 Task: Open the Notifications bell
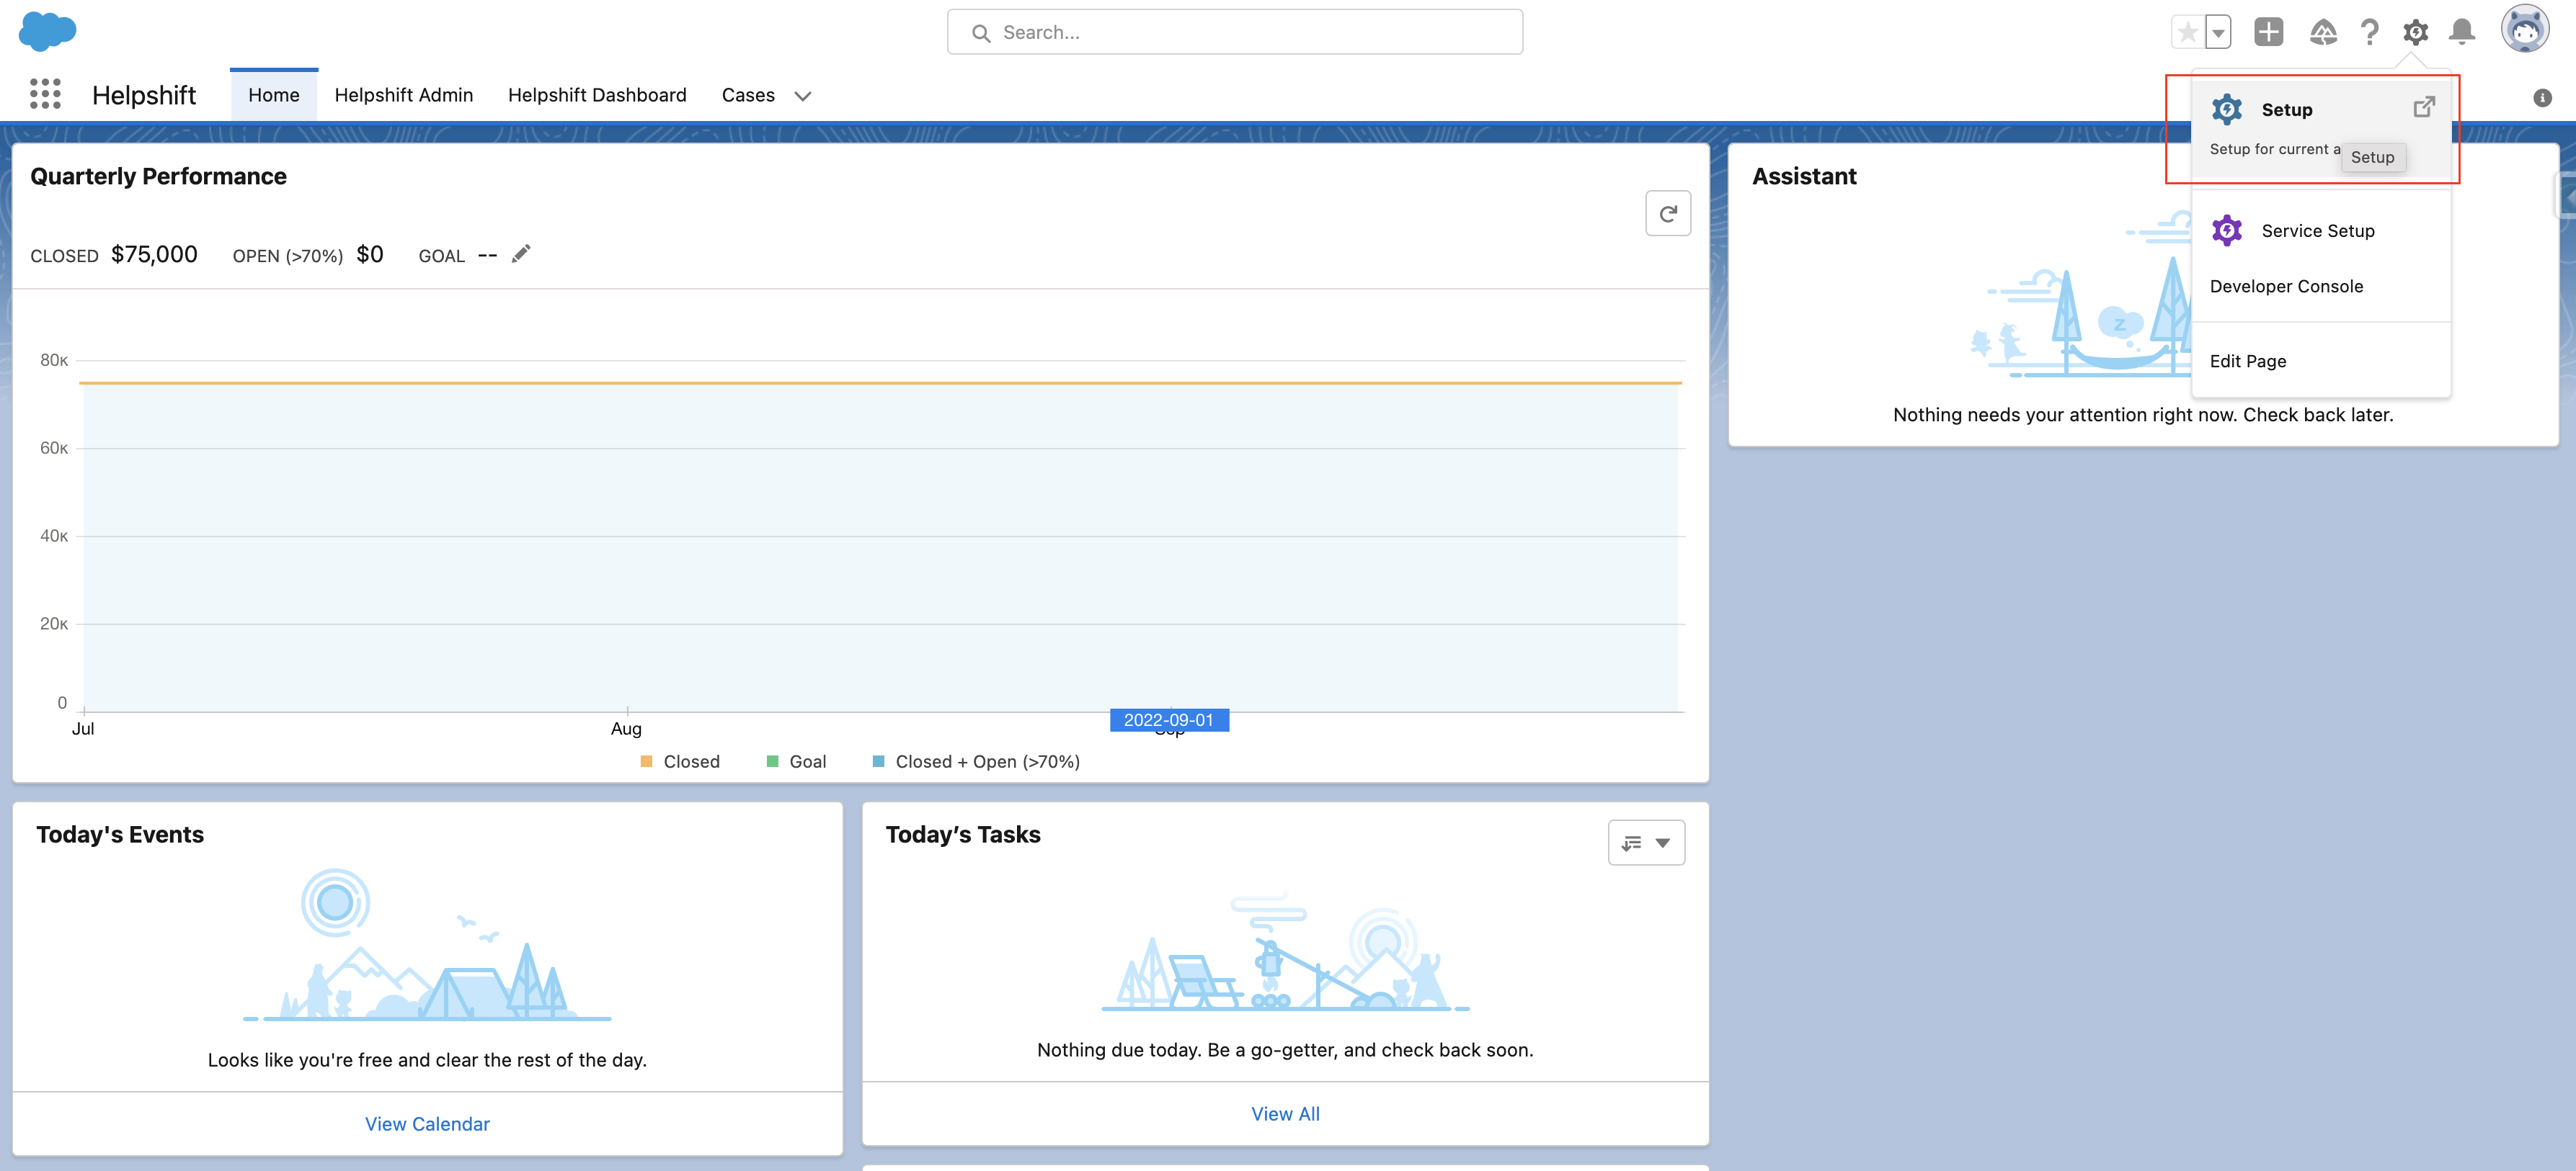point(2461,33)
